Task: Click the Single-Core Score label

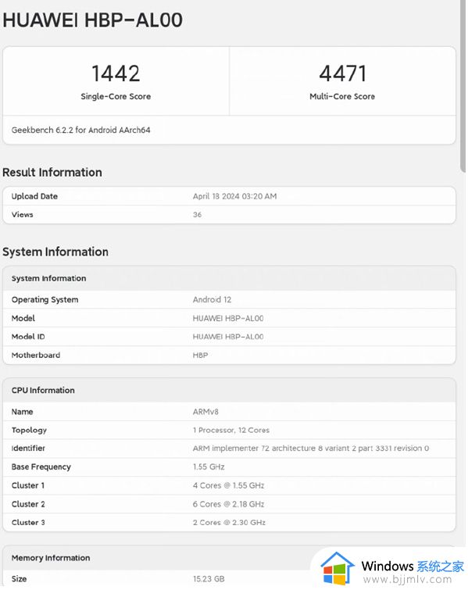Action: [116, 96]
